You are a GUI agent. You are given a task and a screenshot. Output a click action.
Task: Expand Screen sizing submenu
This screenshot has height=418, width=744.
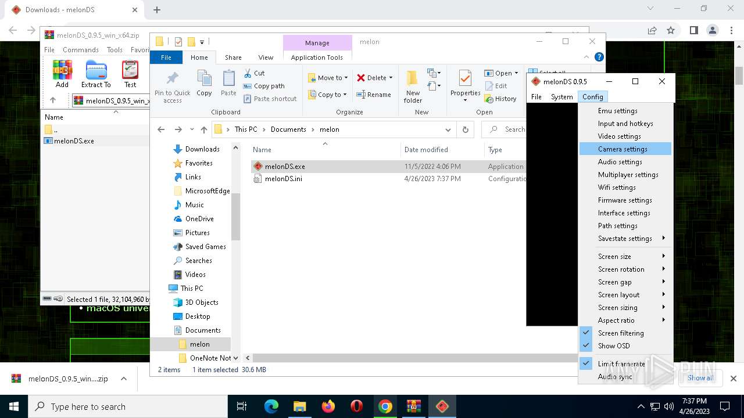625,308
